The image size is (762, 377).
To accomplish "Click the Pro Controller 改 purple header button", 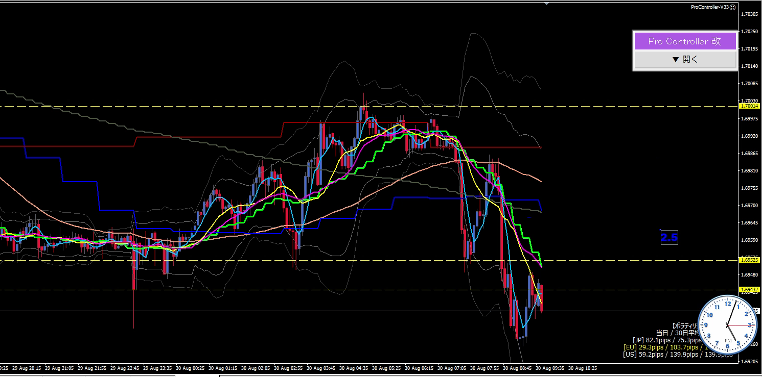I will 685,41.
